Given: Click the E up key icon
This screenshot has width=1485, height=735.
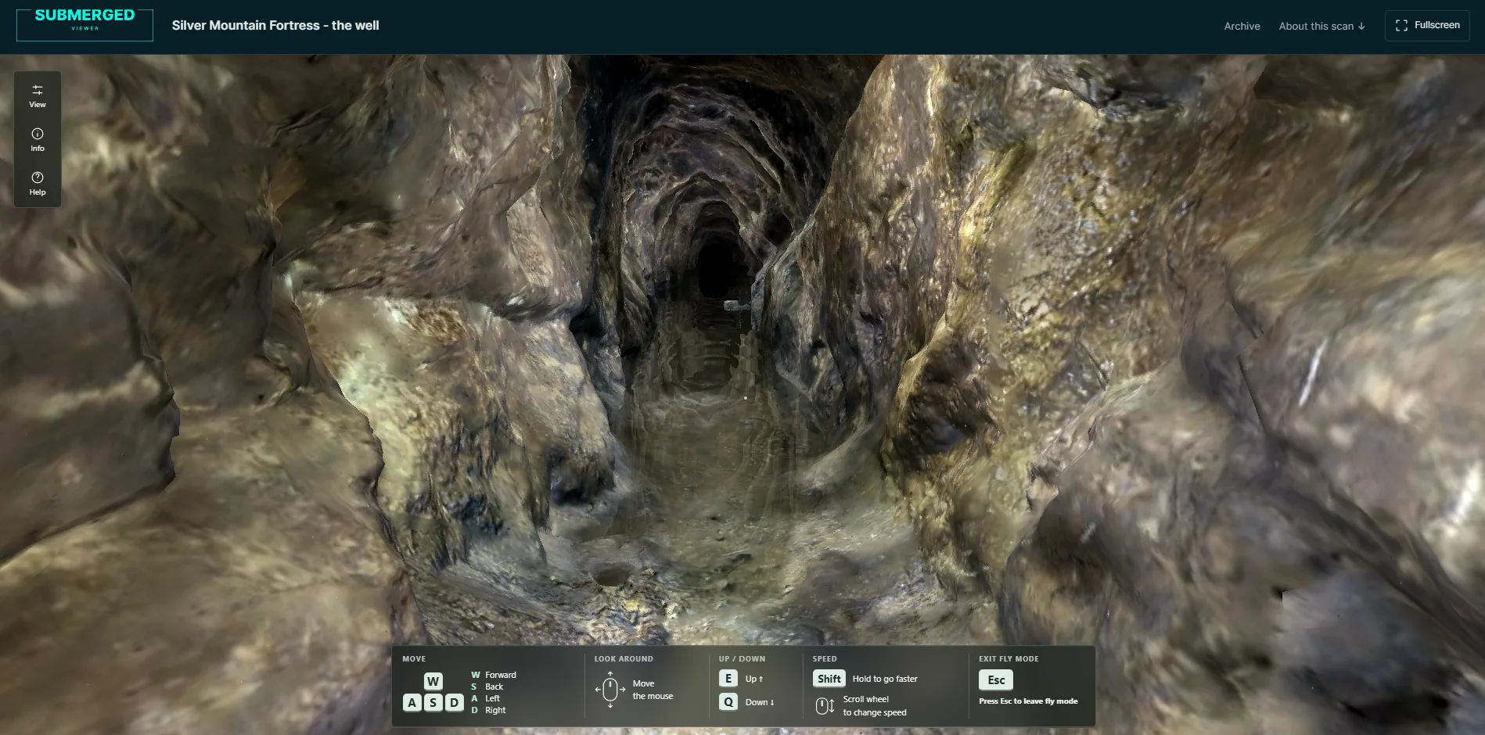Looking at the screenshot, I should pos(728,679).
